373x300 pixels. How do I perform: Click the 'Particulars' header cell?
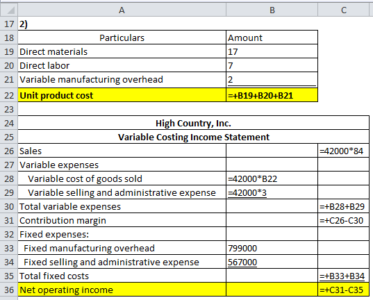click(x=122, y=37)
